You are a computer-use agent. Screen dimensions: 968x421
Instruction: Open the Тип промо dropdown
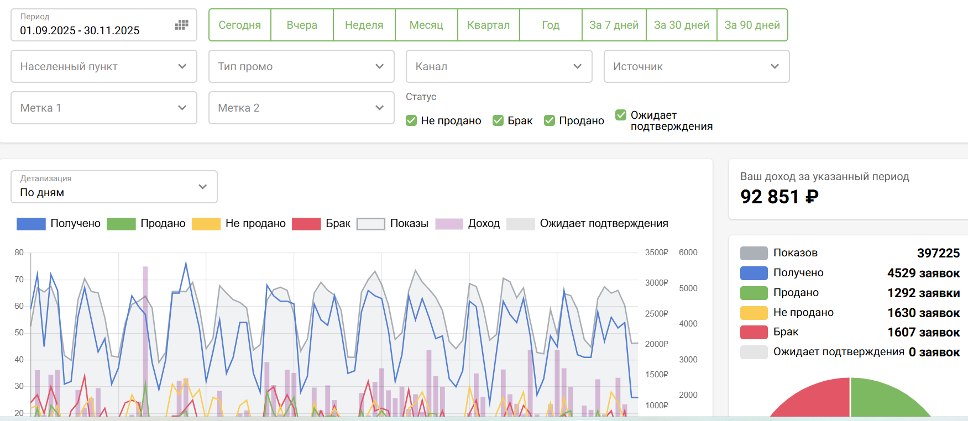pos(301,66)
